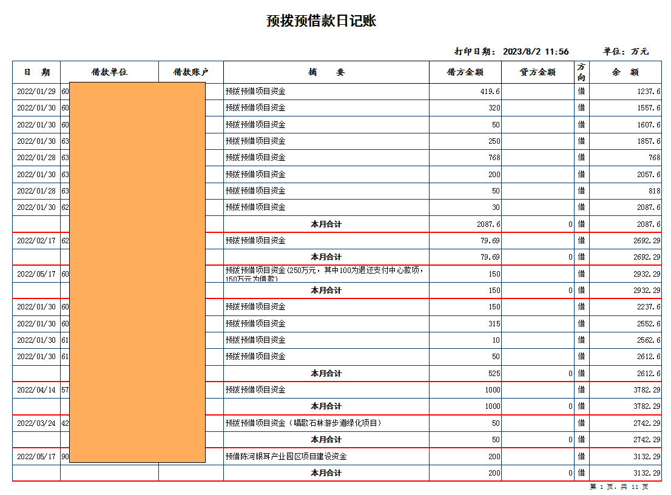Viewport: 671px width, 495px height.
Task: Click the date cell 2022/03/24
Action: (36, 423)
